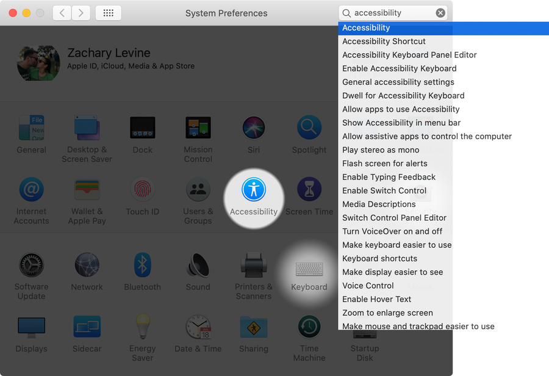Select Turn VoiceOver on and off result
This screenshot has height=376, width=549.
coord(392,231)
